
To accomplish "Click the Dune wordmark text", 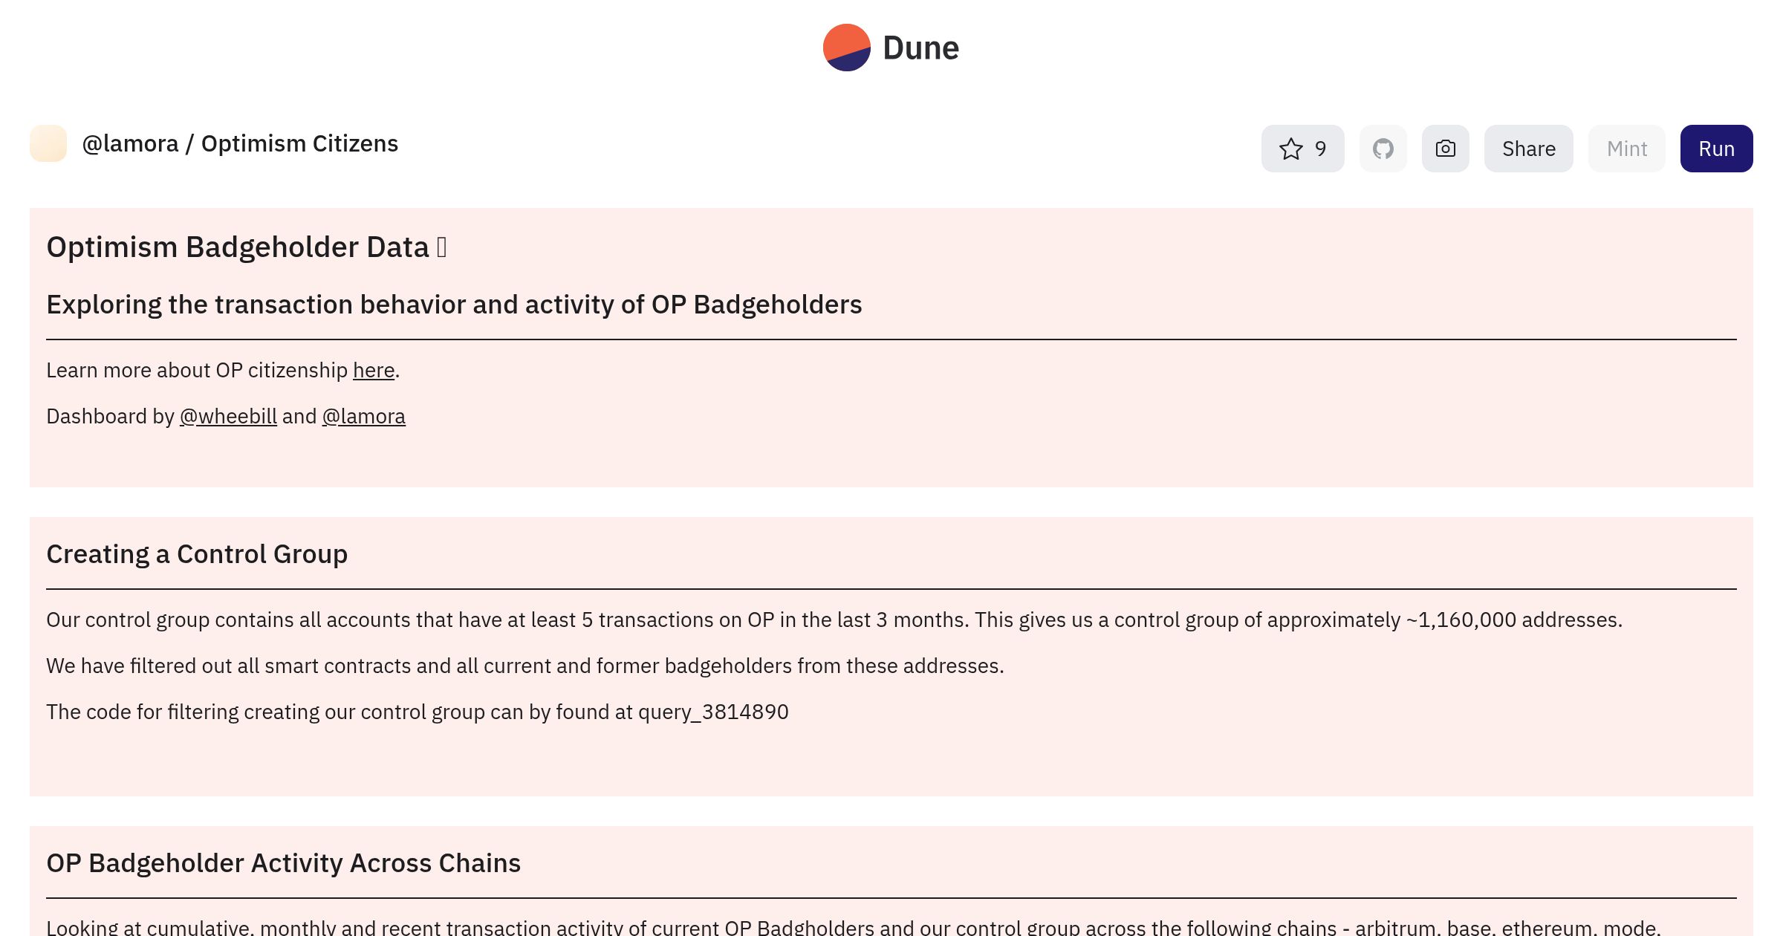I will tap(920, 48).
